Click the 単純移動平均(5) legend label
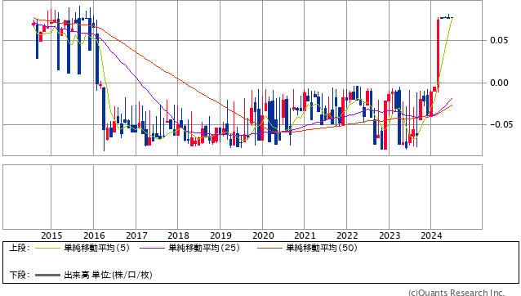Image resolution: width=521 pixels, height=296 pixels. [96, 248]
